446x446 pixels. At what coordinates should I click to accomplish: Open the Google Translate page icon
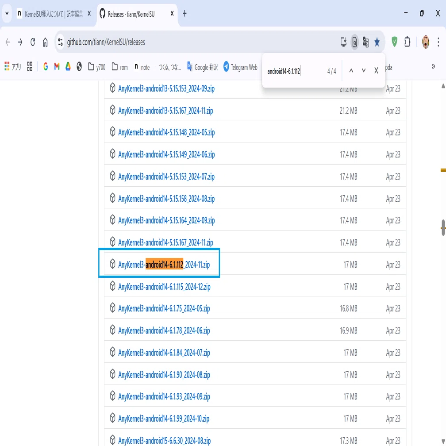point(365,42)
